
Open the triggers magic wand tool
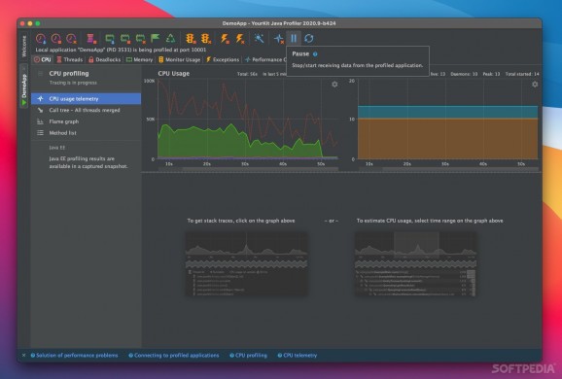click(x=260, y=38)
